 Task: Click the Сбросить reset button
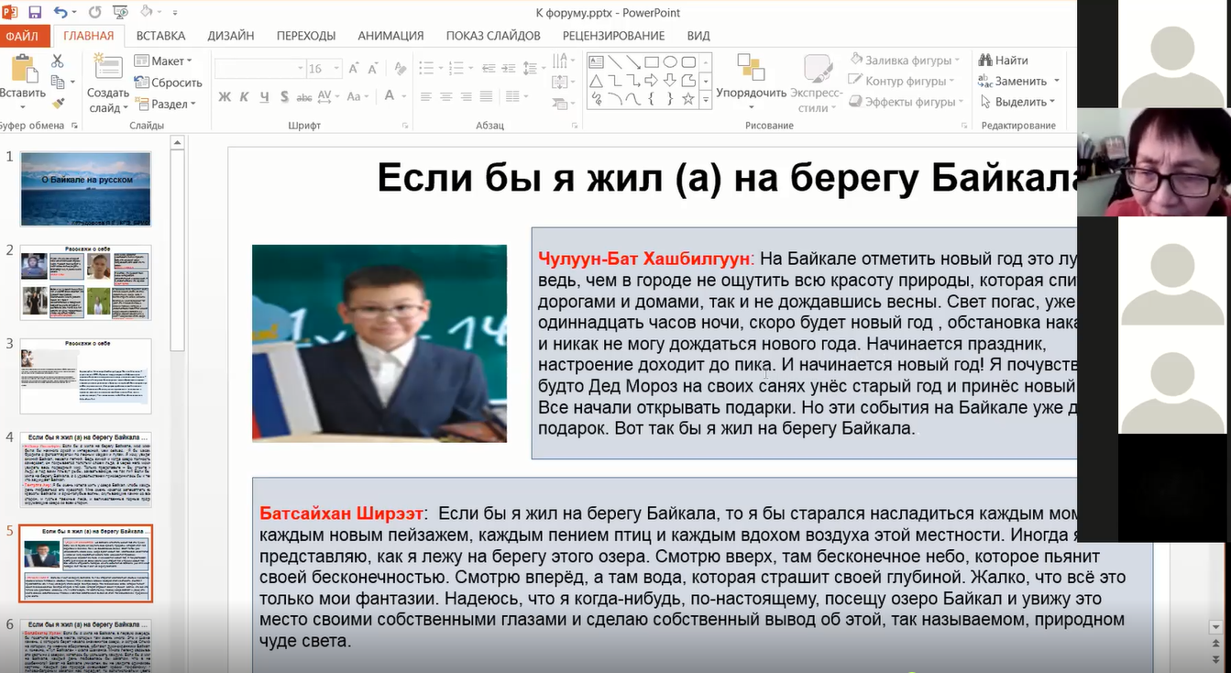(x=169, y=83)
